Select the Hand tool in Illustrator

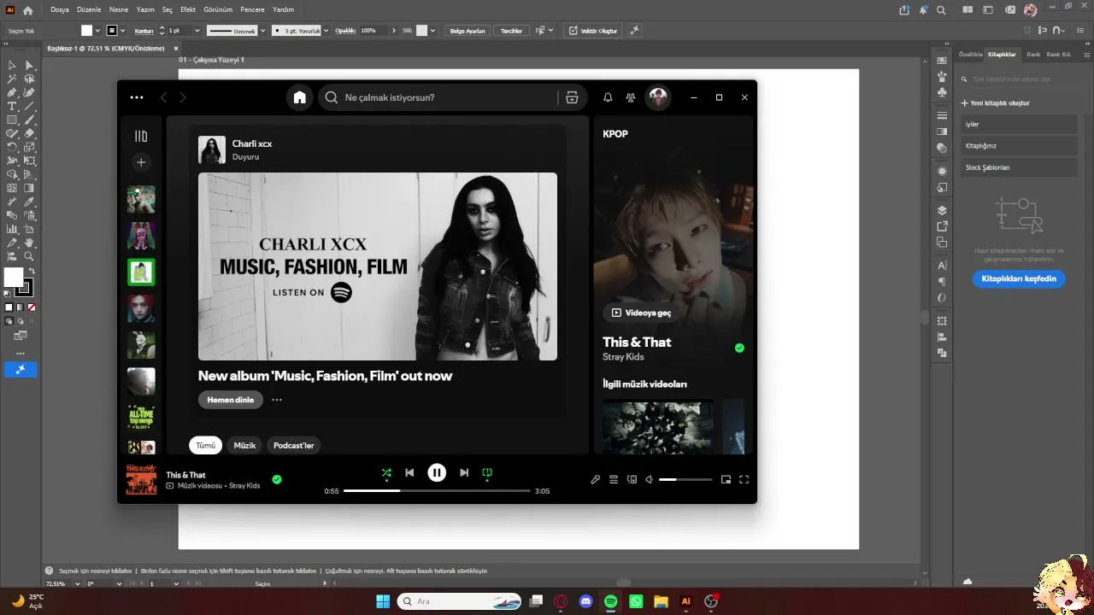coord(29,243)
